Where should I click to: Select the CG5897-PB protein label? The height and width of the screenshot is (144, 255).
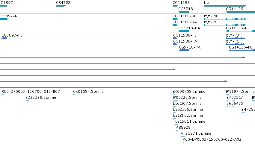(x=12, y=35)
